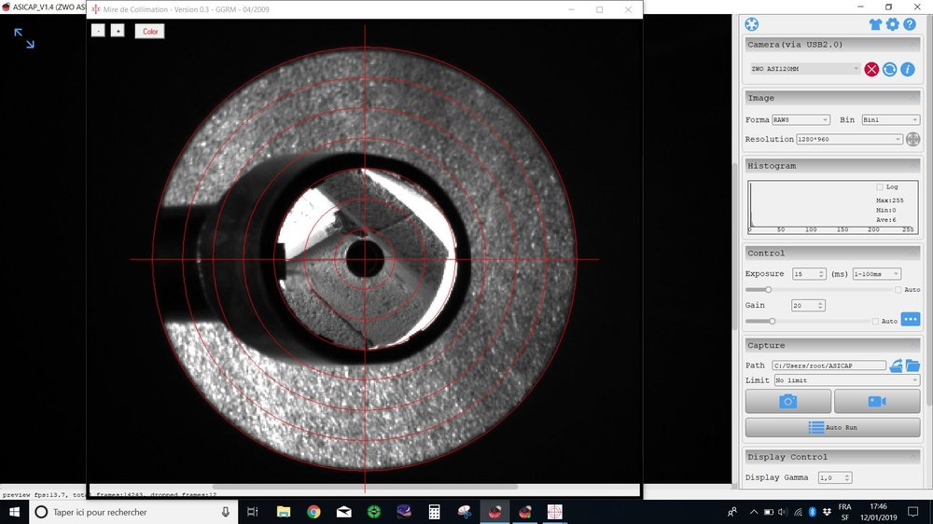
Task: Click the Auto Run button
Action: point(832,428)
